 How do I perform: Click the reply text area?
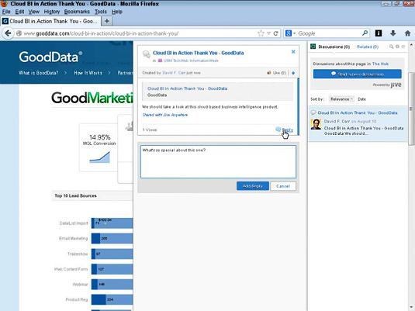tap(218, 161)
